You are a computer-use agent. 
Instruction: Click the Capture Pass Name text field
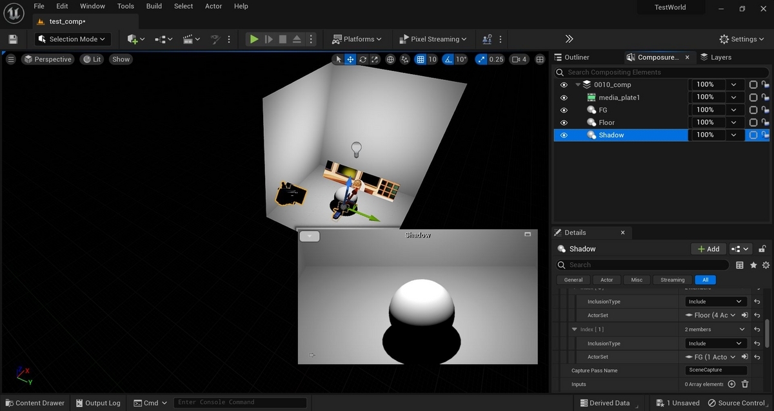tap(716, 370)
